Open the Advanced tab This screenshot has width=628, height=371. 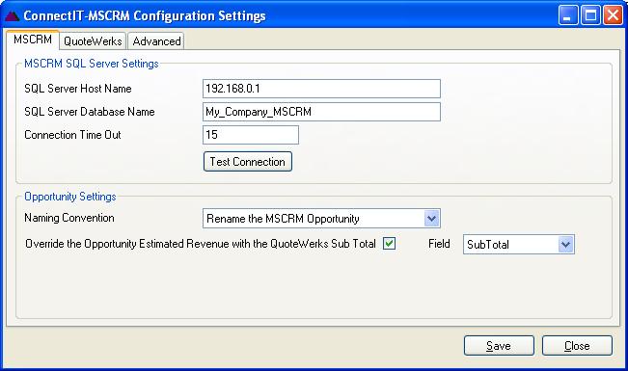156,40
